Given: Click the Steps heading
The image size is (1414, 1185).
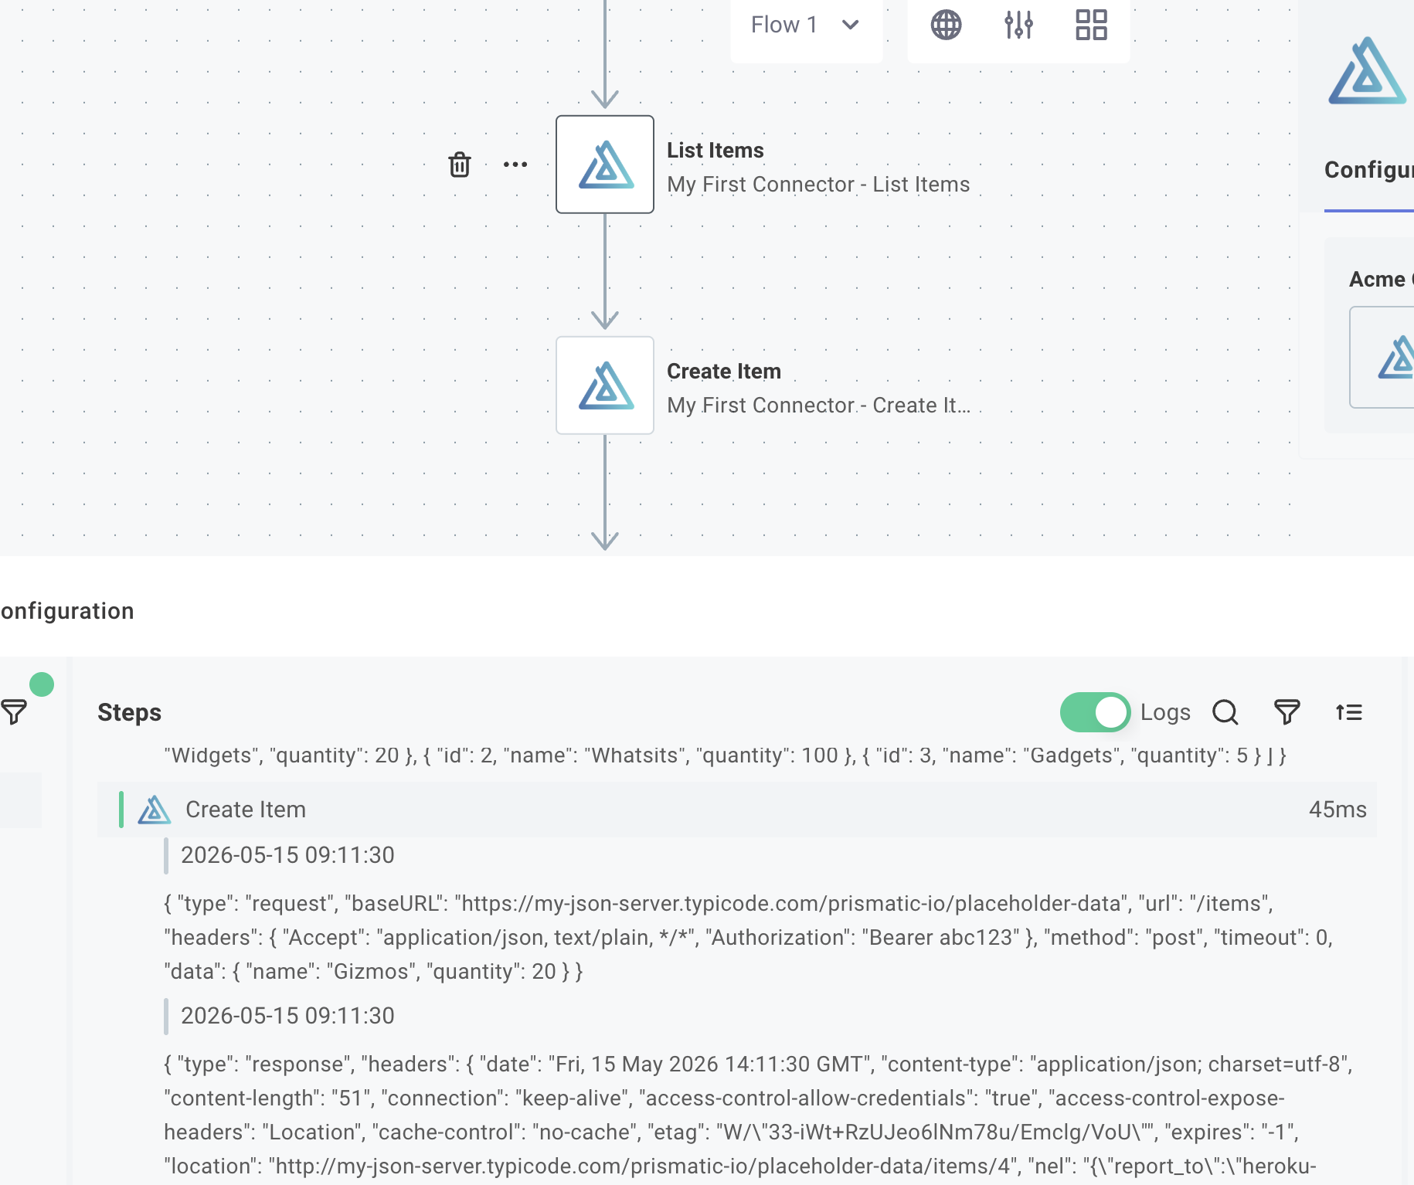Looking at the screenshot, I should (129, 712).
